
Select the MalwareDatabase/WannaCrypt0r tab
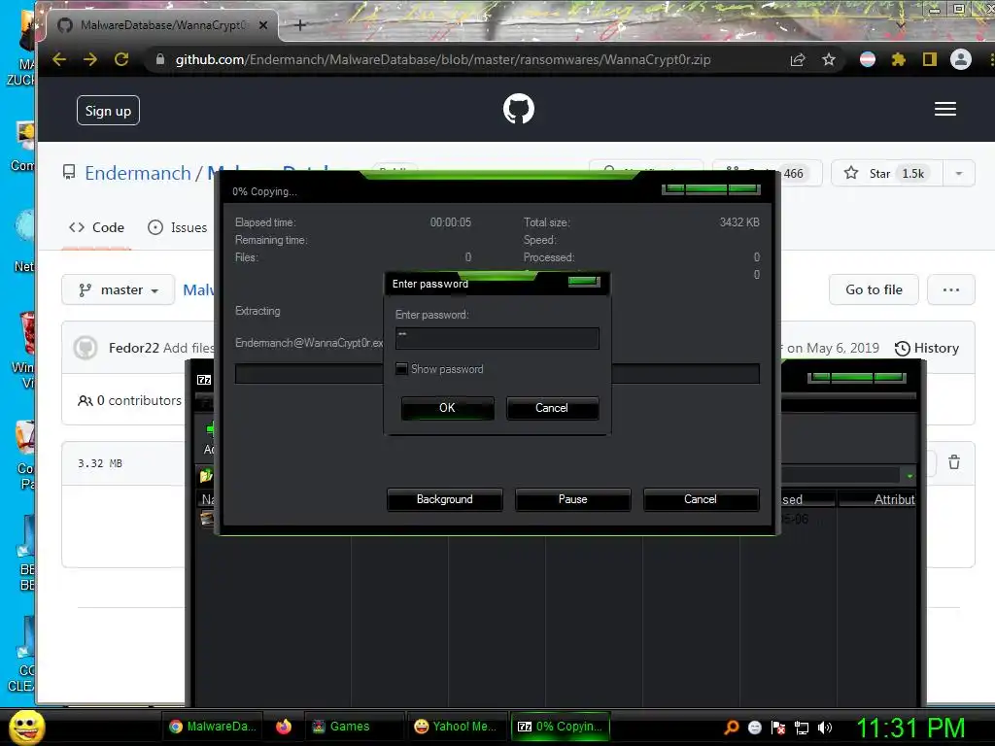(x=162, y=25)
